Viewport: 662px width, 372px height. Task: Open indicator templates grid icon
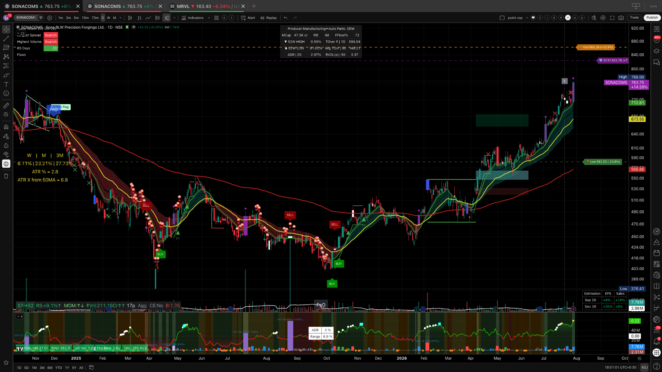pos(217,18)
